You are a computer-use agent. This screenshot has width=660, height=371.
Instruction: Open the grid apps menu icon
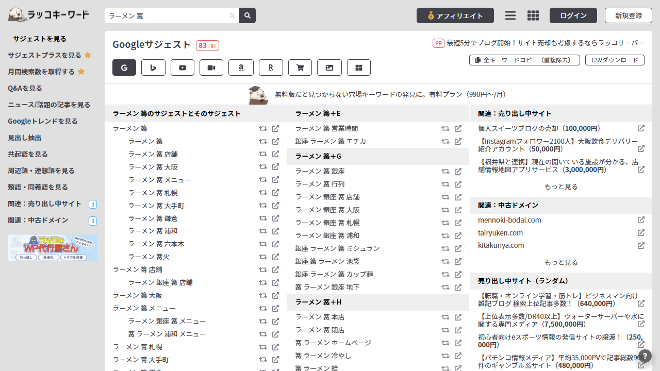click(533, 15)
